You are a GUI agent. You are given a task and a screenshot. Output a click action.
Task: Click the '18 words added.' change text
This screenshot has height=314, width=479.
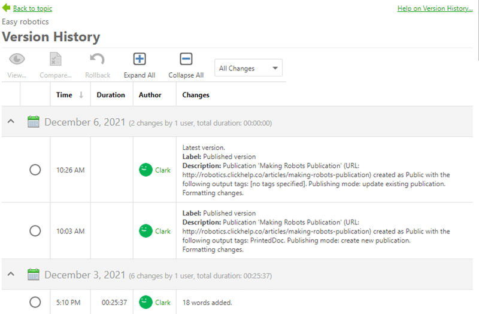pyautogui.click(x=207, y=303)
